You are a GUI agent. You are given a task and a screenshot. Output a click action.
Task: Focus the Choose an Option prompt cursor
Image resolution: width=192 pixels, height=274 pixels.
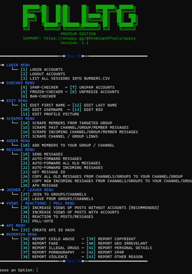(x=37, y=270)
